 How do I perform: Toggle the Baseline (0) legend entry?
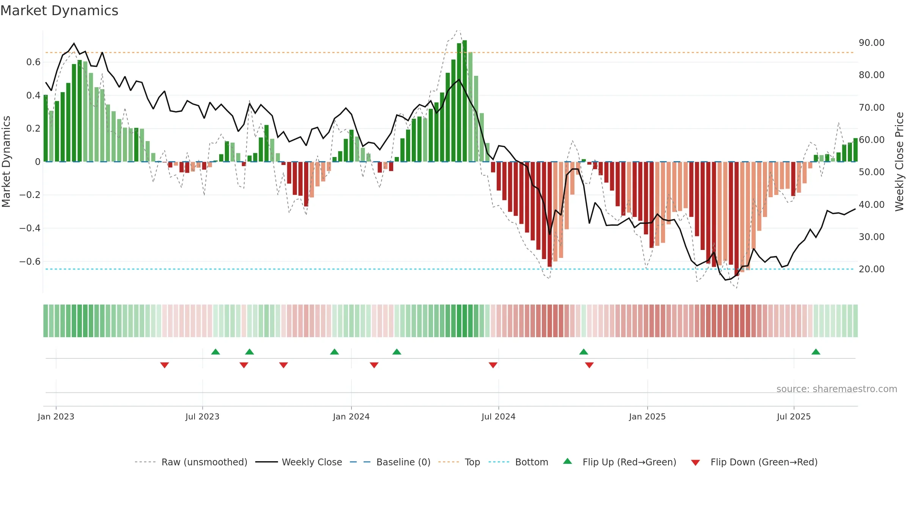click(390, 462)
